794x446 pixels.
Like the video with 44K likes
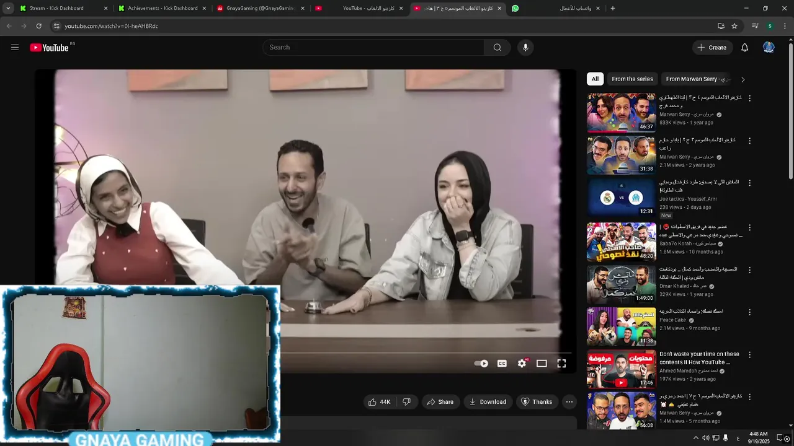tap(379, 402)
